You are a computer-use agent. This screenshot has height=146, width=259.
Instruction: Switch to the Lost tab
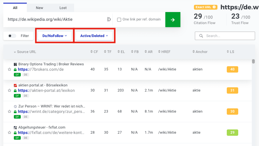point(63,8)
